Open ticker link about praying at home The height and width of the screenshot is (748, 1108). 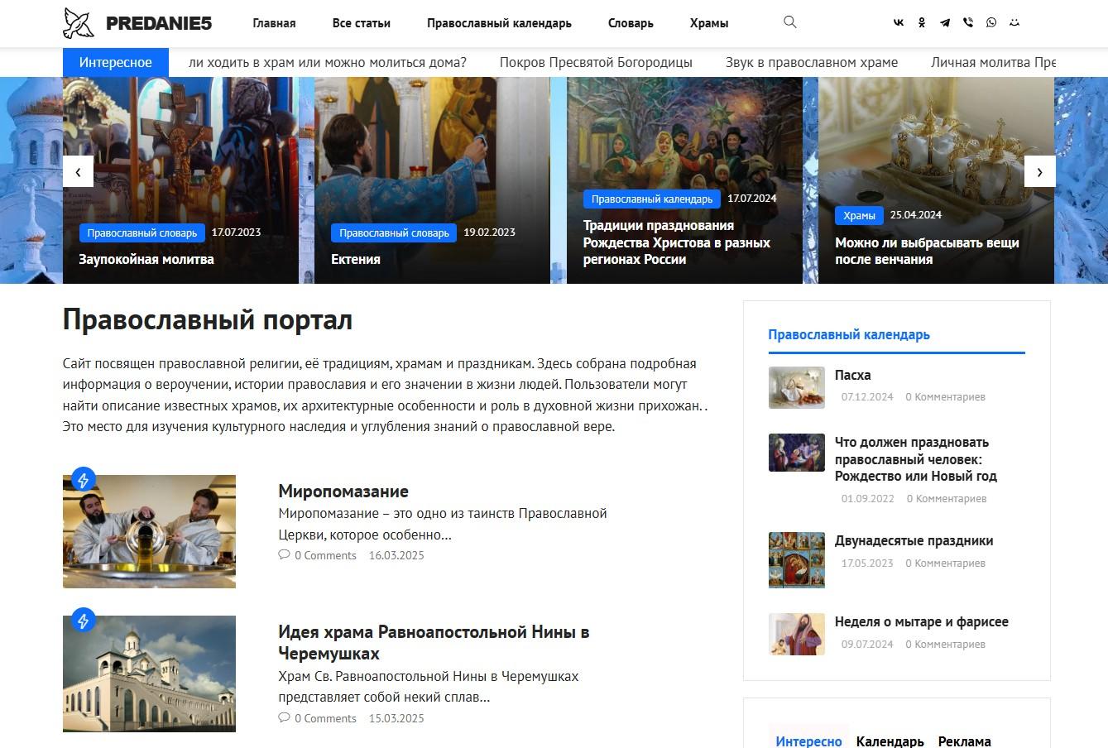pyautogui.click(x=328, y=62)
